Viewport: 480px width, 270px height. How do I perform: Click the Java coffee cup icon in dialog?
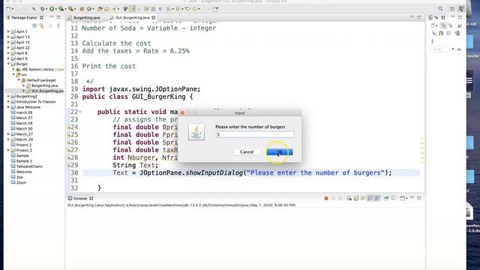coord(196,132)
